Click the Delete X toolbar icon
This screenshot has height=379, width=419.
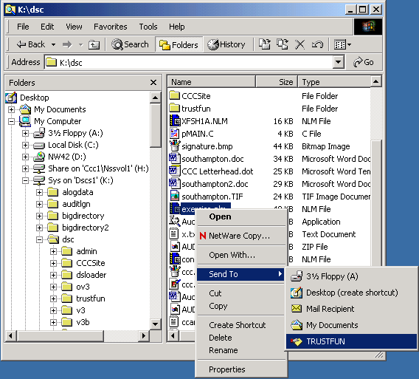pyautogui.click(x=299, y=44)
